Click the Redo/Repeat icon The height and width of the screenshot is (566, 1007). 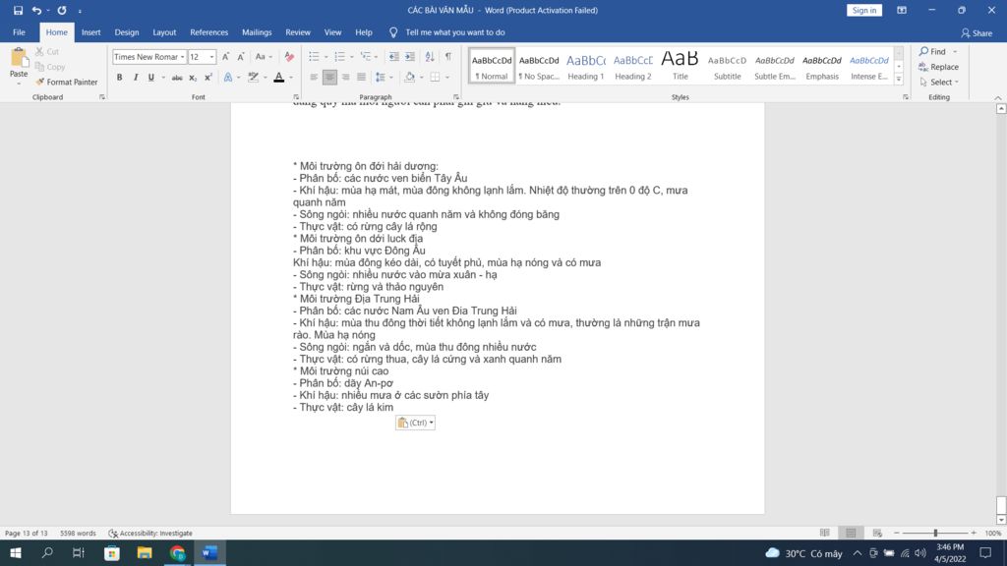tap(62, 10)
